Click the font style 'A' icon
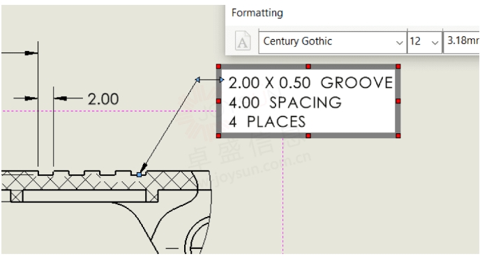This screenshot has width=482, height=256. (x=243, y=41)
